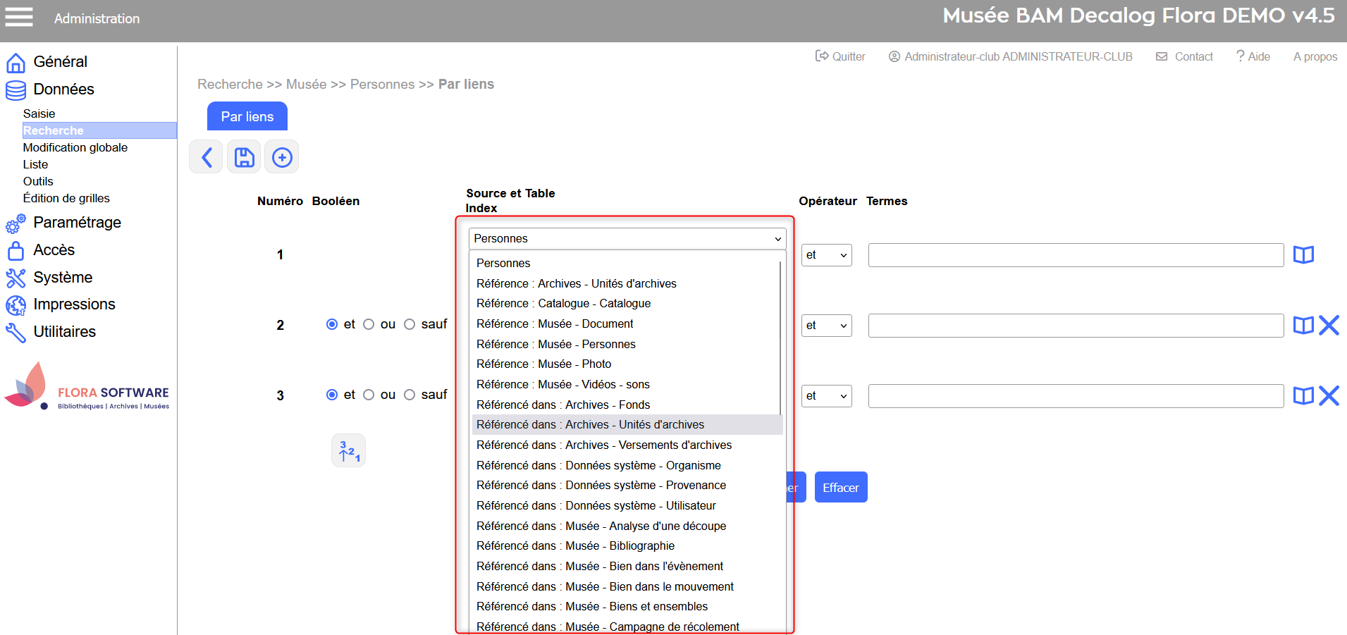Select 'ou' radio in row 2
The image size is (1347, 635).
pos(369,324)
